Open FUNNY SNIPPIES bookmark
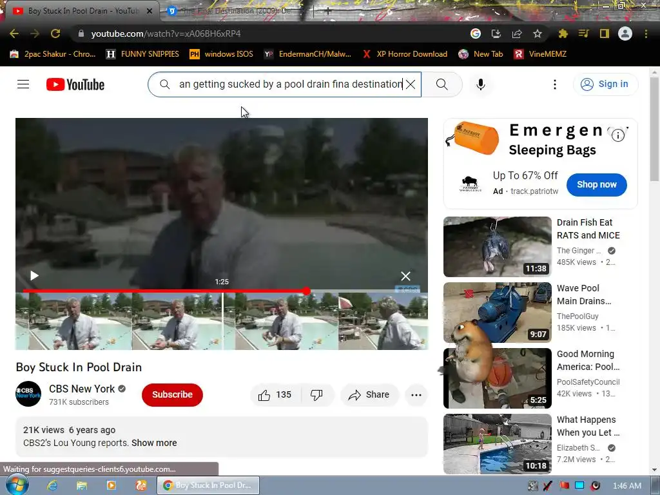Screen dimensions: 660x495 pos(142,54)
